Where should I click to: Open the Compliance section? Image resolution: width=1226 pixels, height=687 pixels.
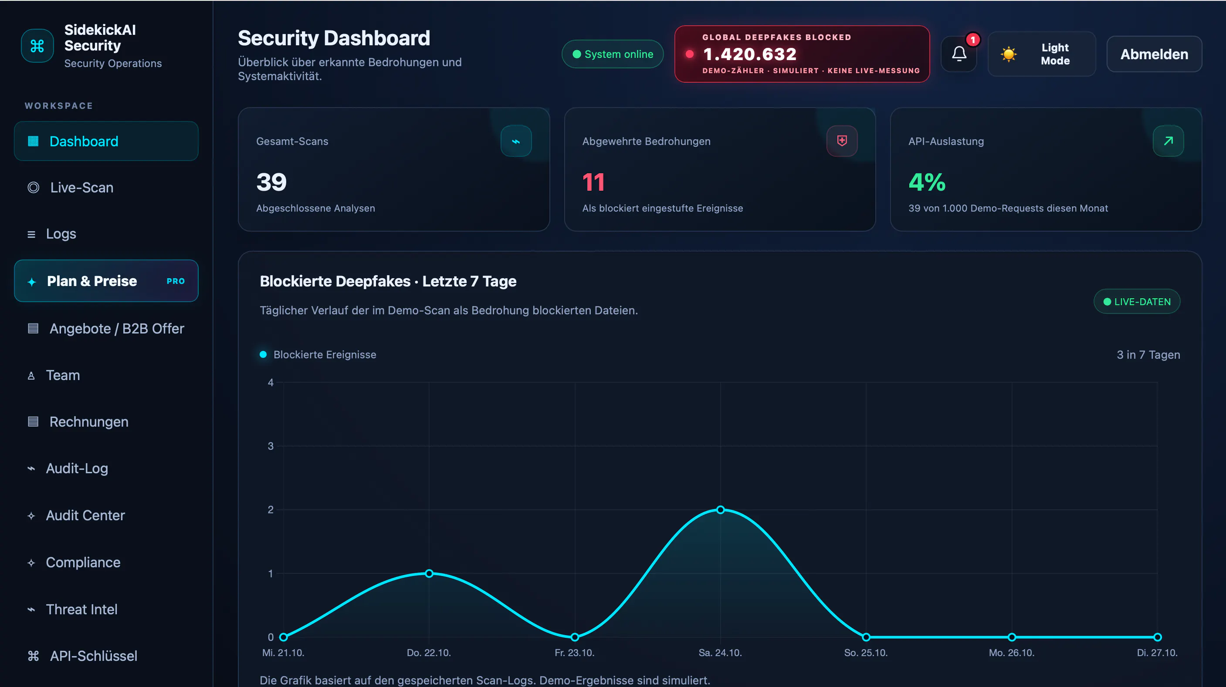click(106, 562)
